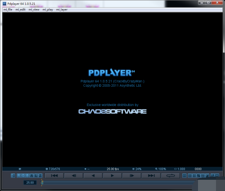Screen dimensions: 225x191
Task: Toggle the checkerboard background icon
Action: coord(198,176)
